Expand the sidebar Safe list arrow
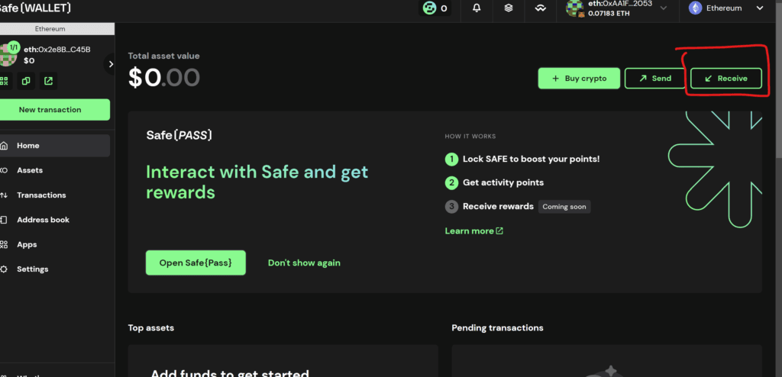Screen dimensions: 782x377 pyautogui.click(x=111, y=64)
